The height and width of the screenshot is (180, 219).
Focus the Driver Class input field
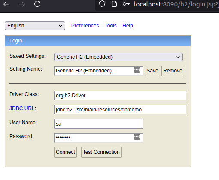tap(120, 96)
